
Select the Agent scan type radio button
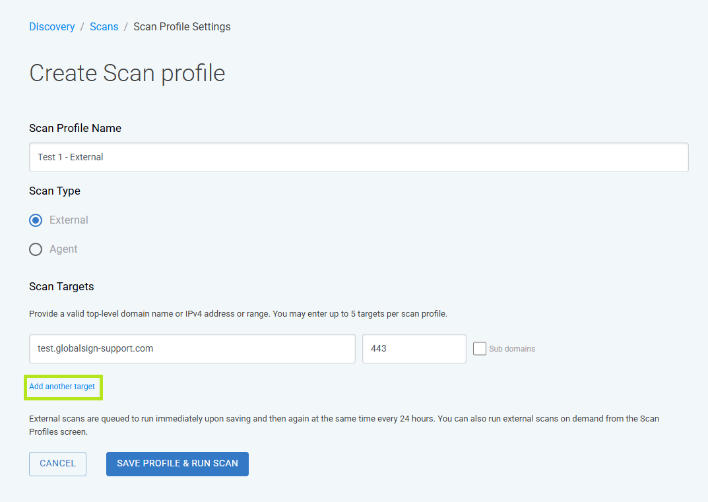[36, 249]
